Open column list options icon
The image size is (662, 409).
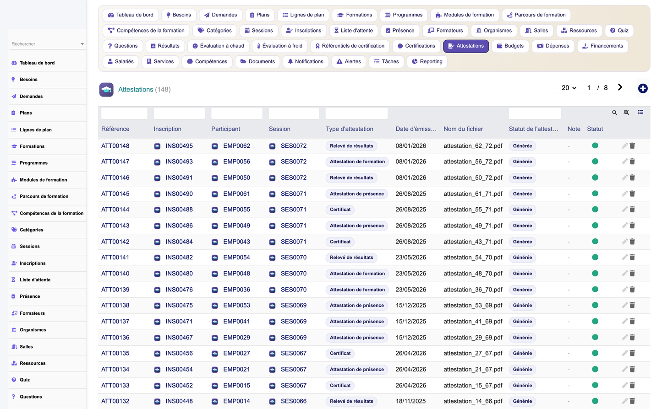pyautogui.click(x=640, y=112)
